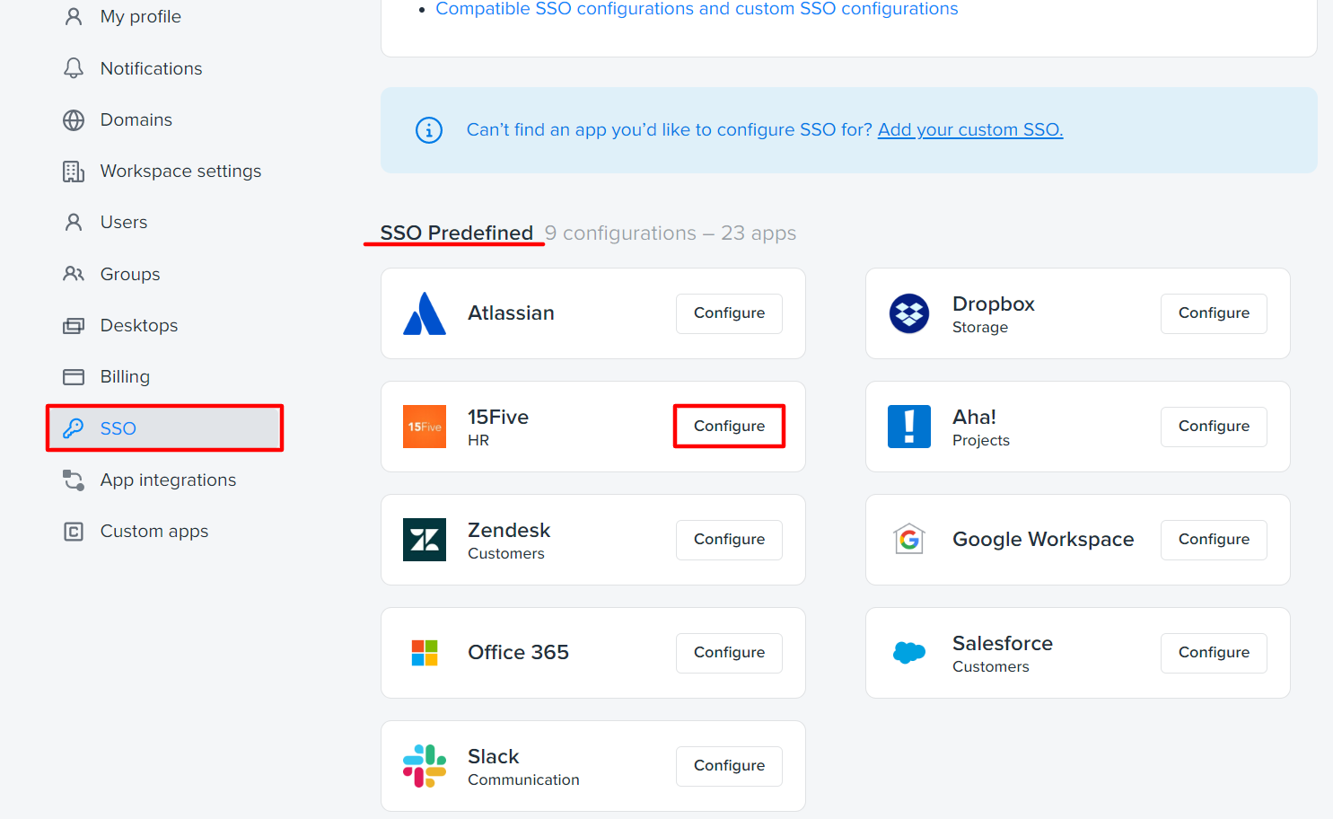Follow the Compatible SSO configurations link

pyautogui.click(x=697, y=9)
